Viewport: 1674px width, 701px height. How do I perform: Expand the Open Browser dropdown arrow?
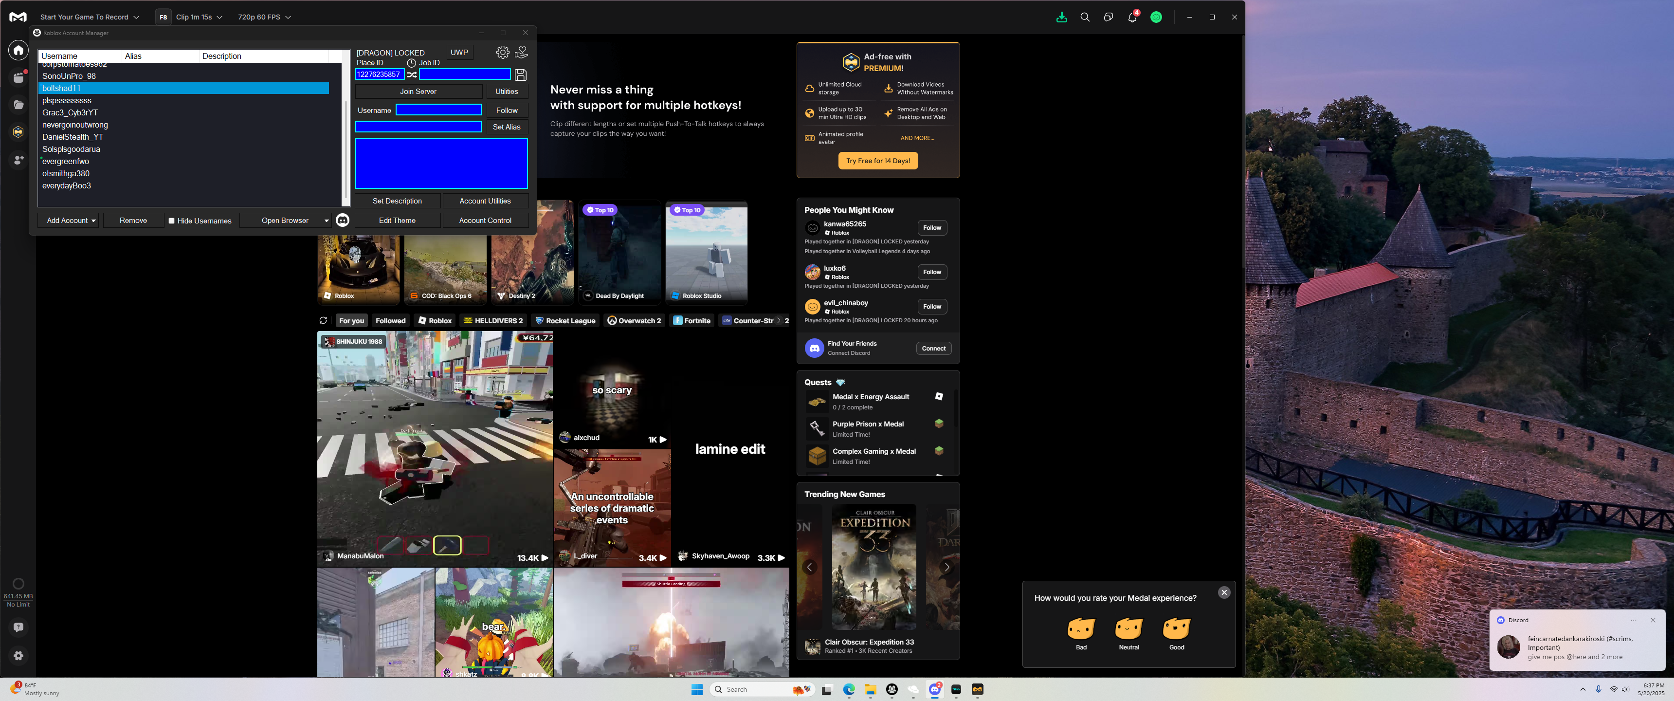point(326,221)
